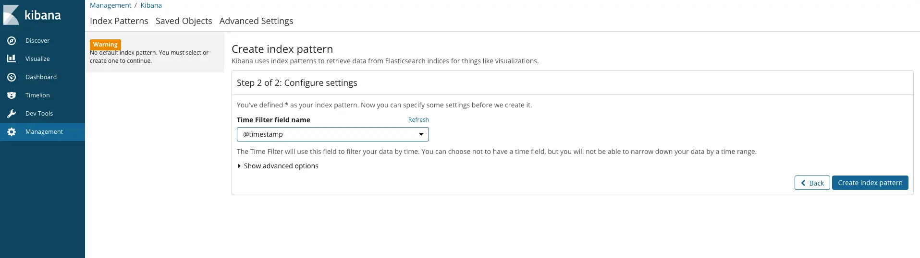
Task: Click the Back button chevron icon
Action: pyautogui.click(x=803, y=183)
